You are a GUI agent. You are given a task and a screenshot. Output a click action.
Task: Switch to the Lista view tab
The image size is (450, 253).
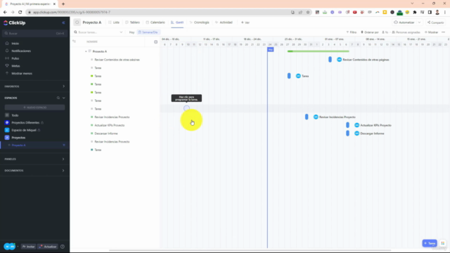114,22
